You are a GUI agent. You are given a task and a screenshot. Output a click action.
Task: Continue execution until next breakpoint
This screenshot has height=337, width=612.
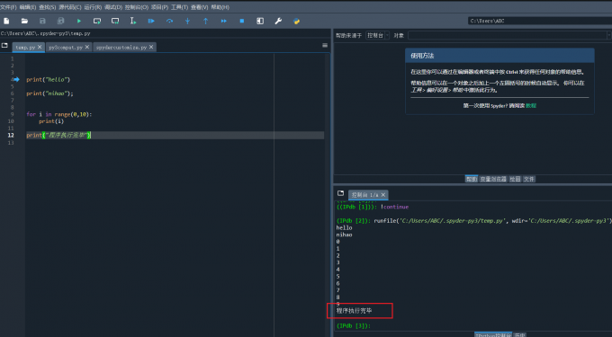coord(223,21)
